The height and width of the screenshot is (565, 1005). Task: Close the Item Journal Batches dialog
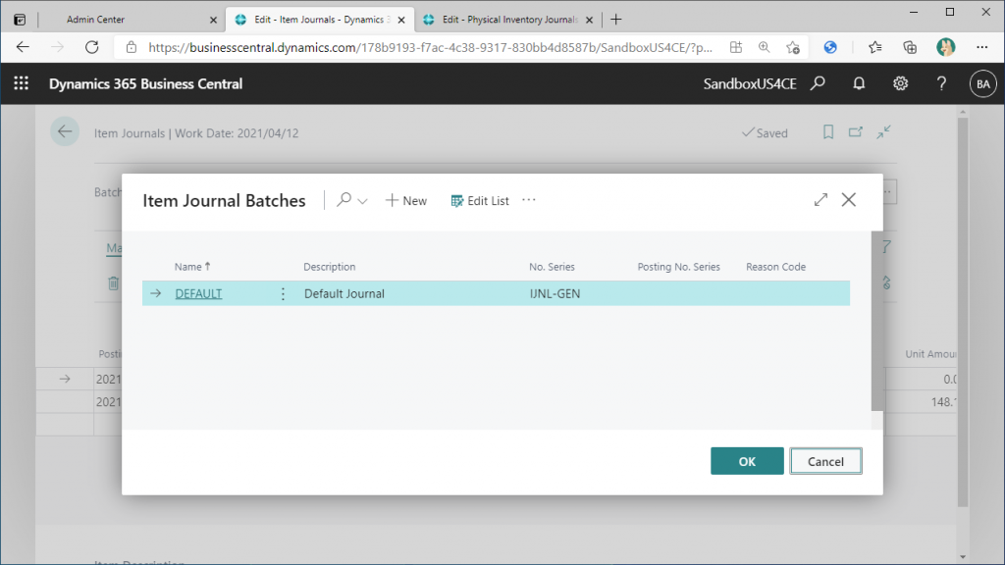(x=849, y=200)
